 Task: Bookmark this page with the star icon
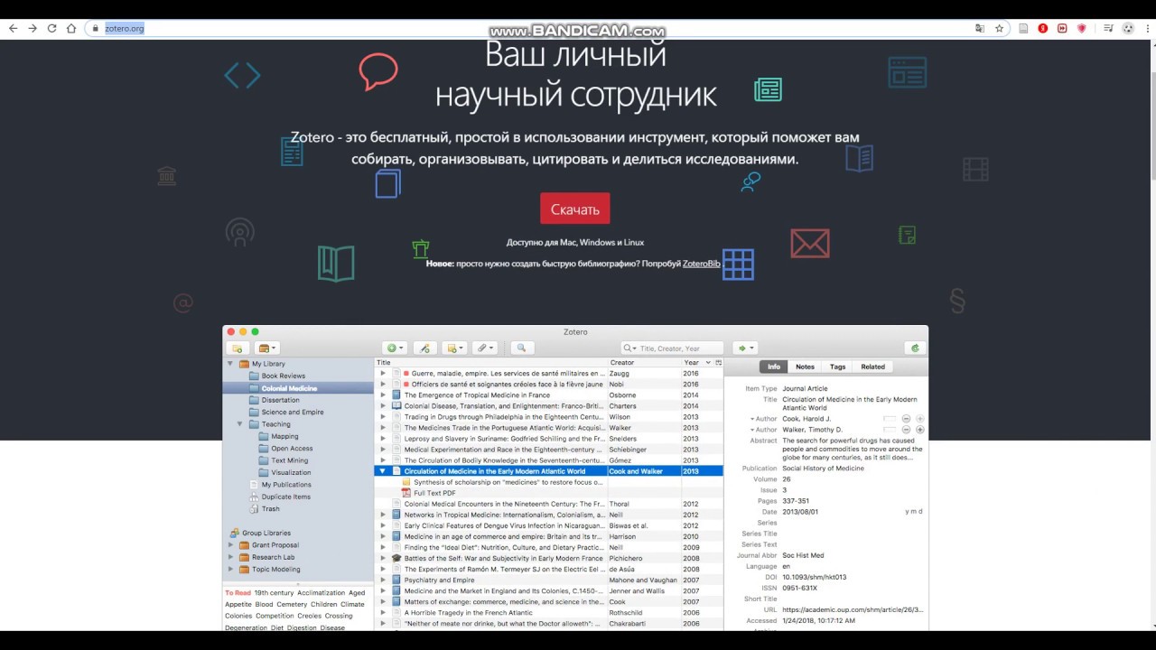999,28
